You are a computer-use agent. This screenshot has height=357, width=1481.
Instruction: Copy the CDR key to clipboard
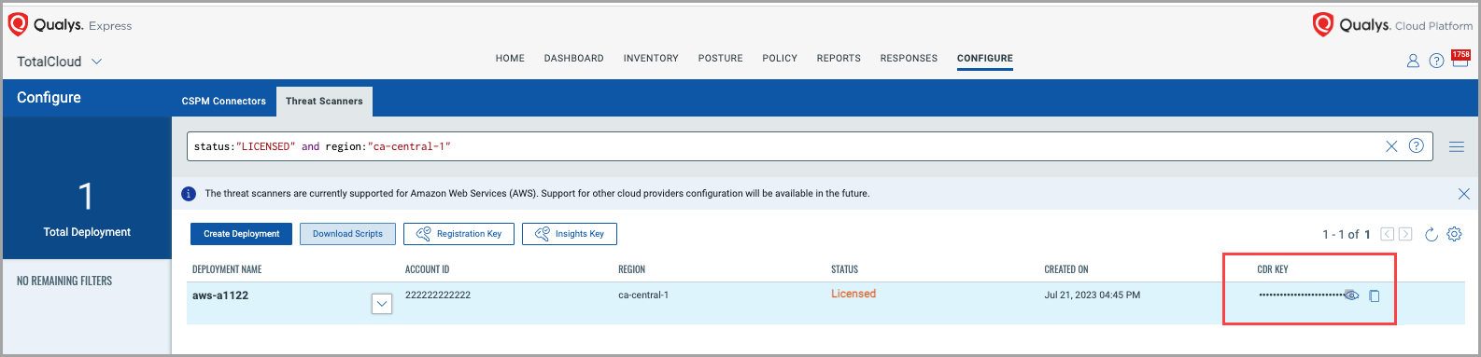click(x=1375, y=295)
